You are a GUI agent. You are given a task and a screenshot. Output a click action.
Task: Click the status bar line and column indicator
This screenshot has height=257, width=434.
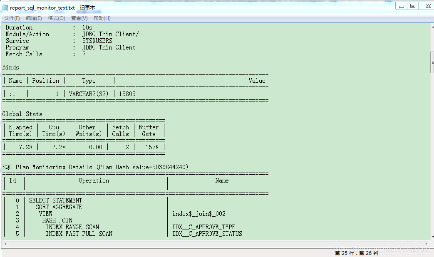357,253
